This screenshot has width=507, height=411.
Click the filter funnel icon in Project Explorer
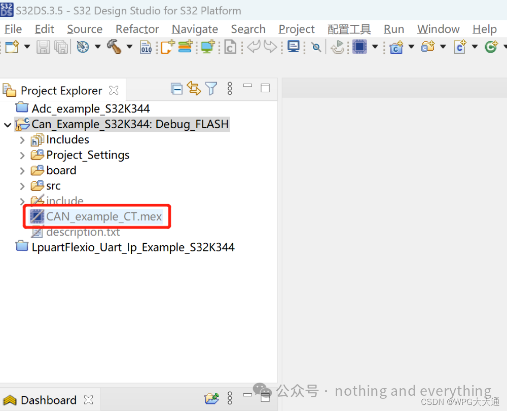pyautogui.click(x=211, y=88)
